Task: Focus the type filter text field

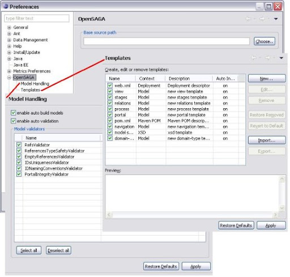Action: pos(37,18)
